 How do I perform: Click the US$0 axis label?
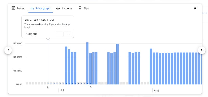point(19,84)
